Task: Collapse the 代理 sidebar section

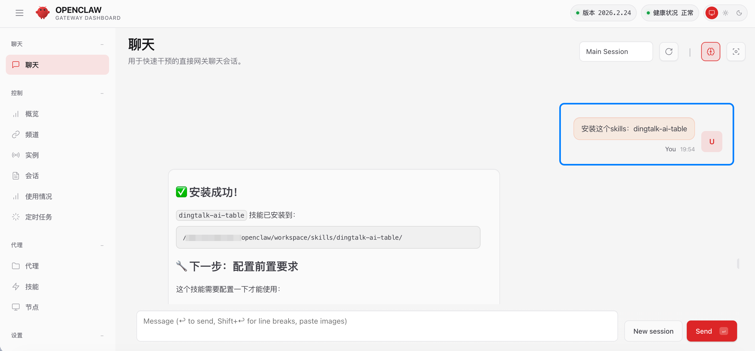Action: [x=102, y=245]
